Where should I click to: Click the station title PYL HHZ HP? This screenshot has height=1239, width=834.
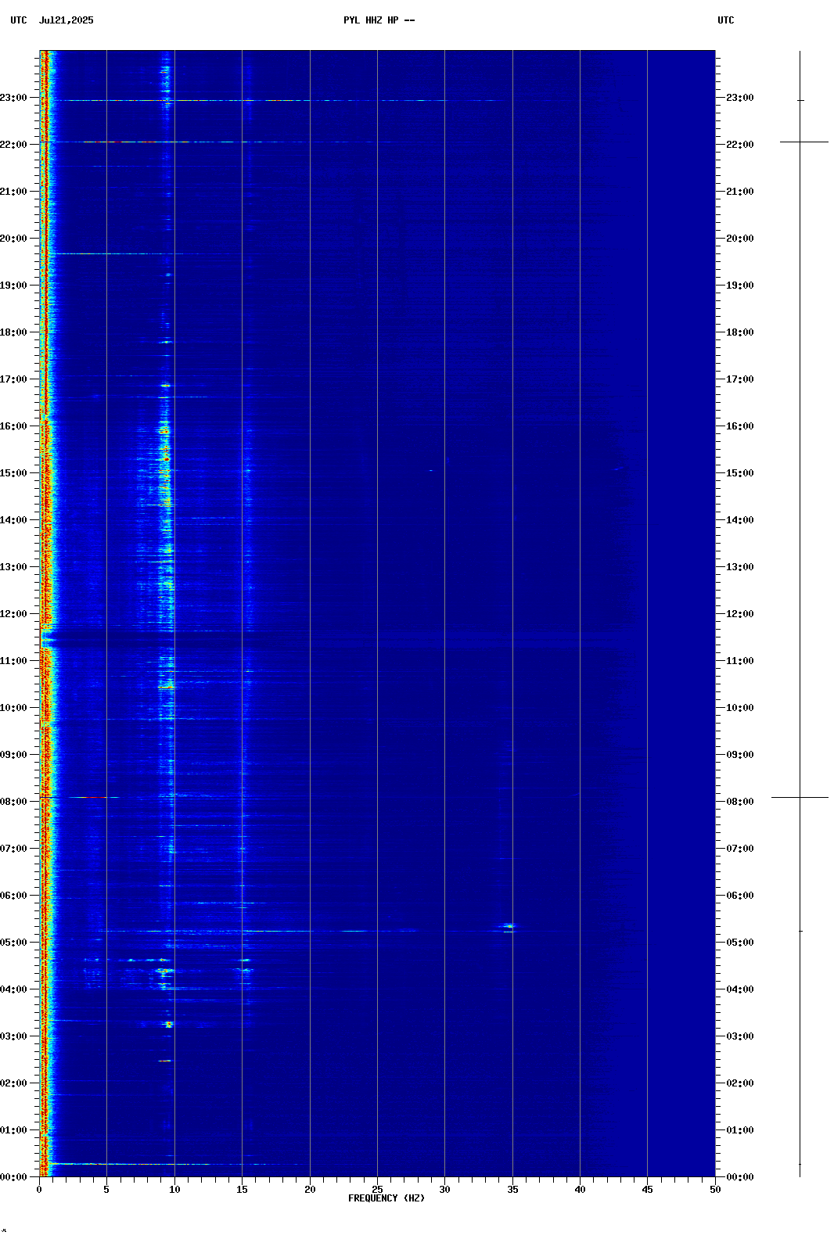click(371, 20)
